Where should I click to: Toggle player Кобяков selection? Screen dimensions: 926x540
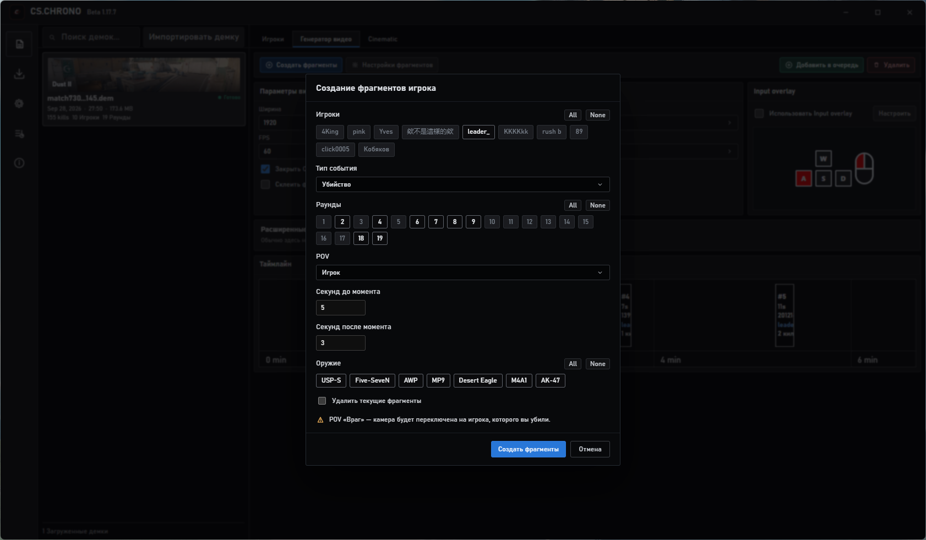(x=377, y=150)
